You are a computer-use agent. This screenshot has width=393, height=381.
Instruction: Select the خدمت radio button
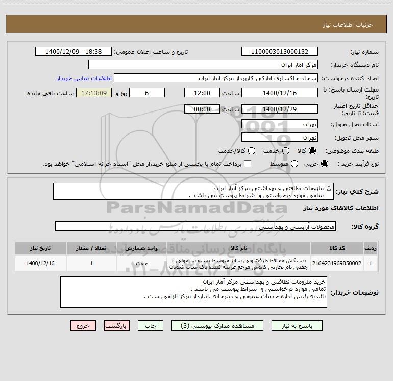(286, 151)
